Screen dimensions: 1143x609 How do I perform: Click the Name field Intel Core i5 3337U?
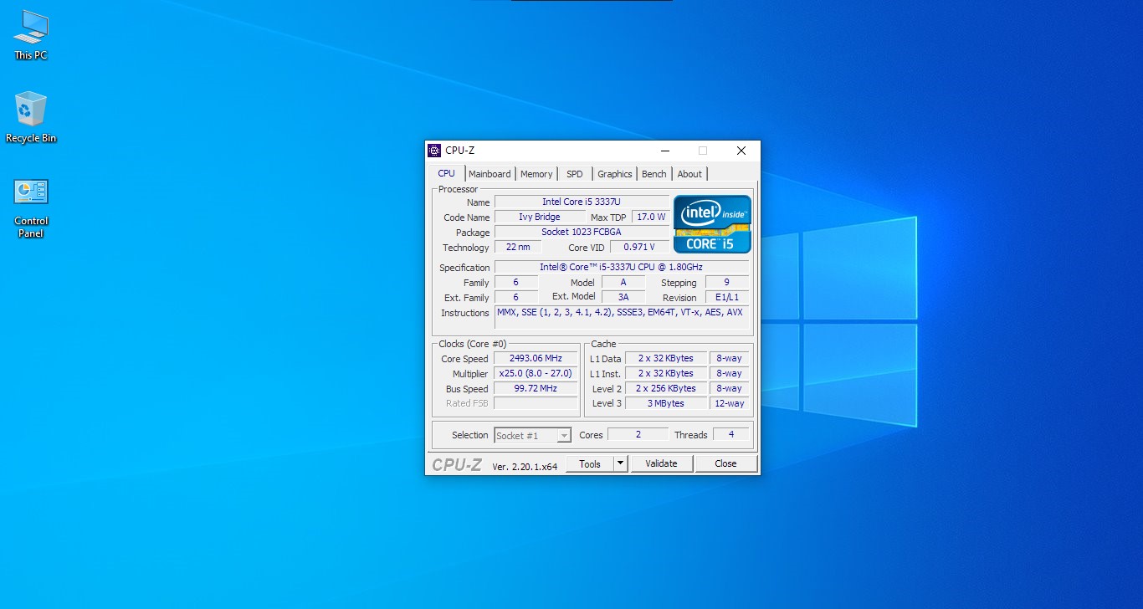click(582, 202)
